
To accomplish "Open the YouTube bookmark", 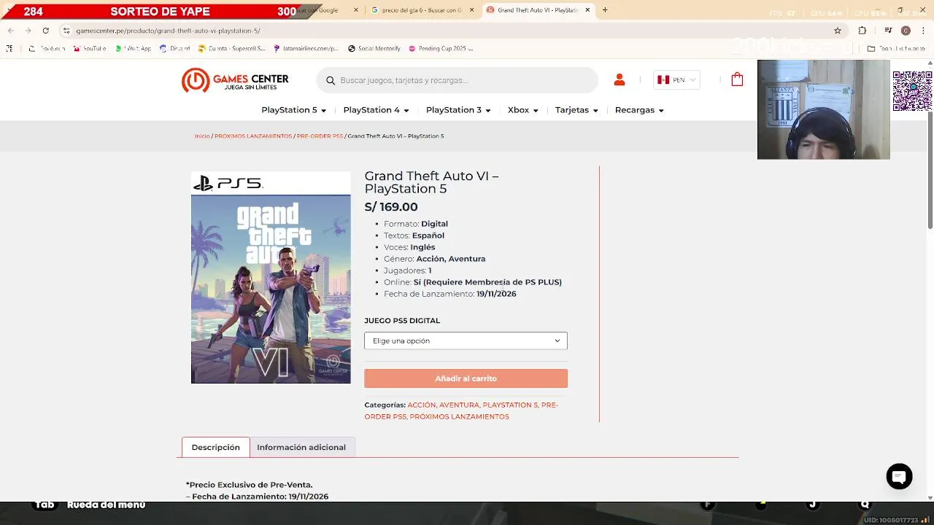I will pos(89,48).
